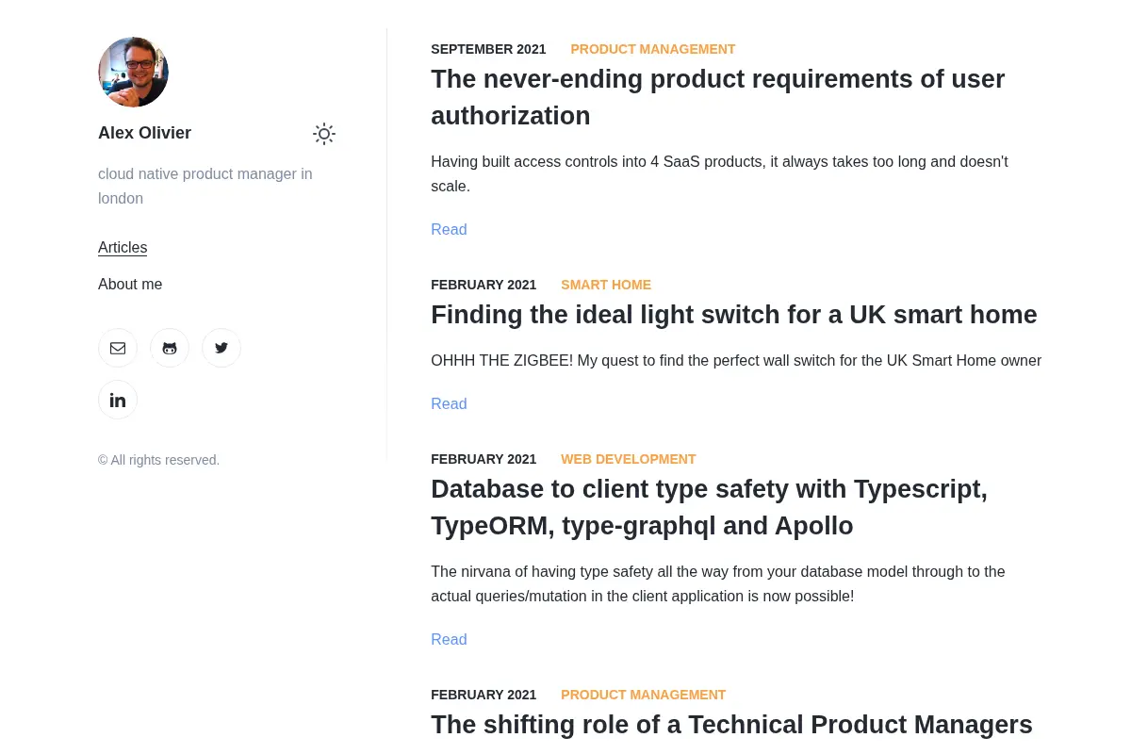The height and width of the screenshot is (754, 1131).
Task: Open the UK smart home light switch article
Action: coord(734,315)
